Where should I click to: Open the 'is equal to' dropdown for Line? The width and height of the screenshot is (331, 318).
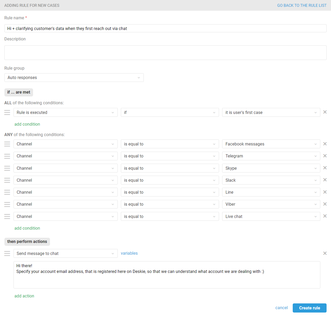pyautogui.click(x=170, y=192)
